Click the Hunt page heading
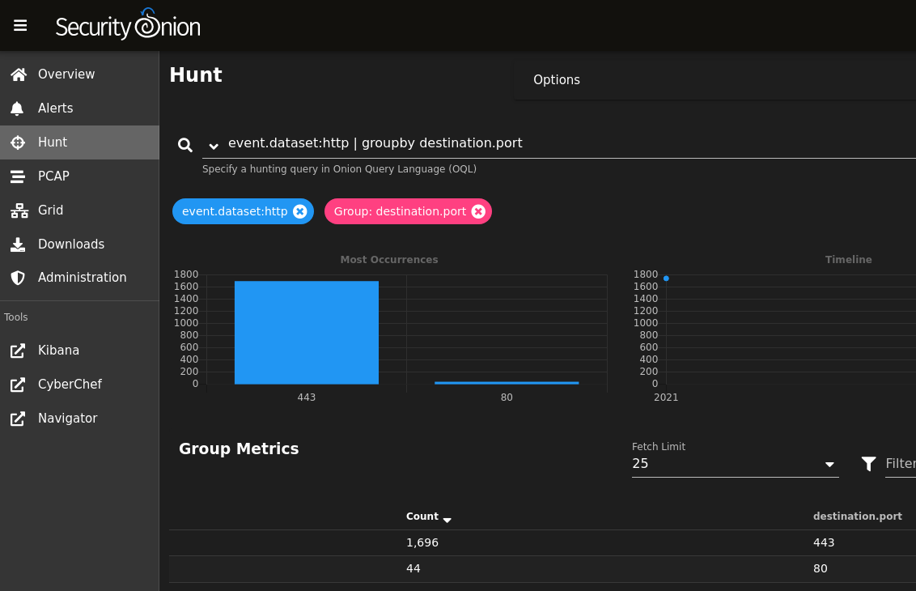Screen dimensions: 916x591 196,74
